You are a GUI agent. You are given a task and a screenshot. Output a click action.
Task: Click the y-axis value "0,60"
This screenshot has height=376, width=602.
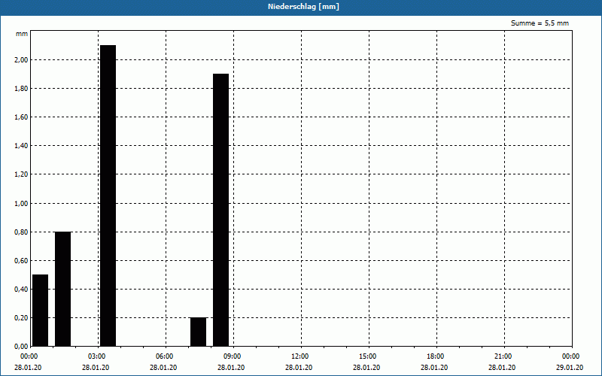(21, 261)
